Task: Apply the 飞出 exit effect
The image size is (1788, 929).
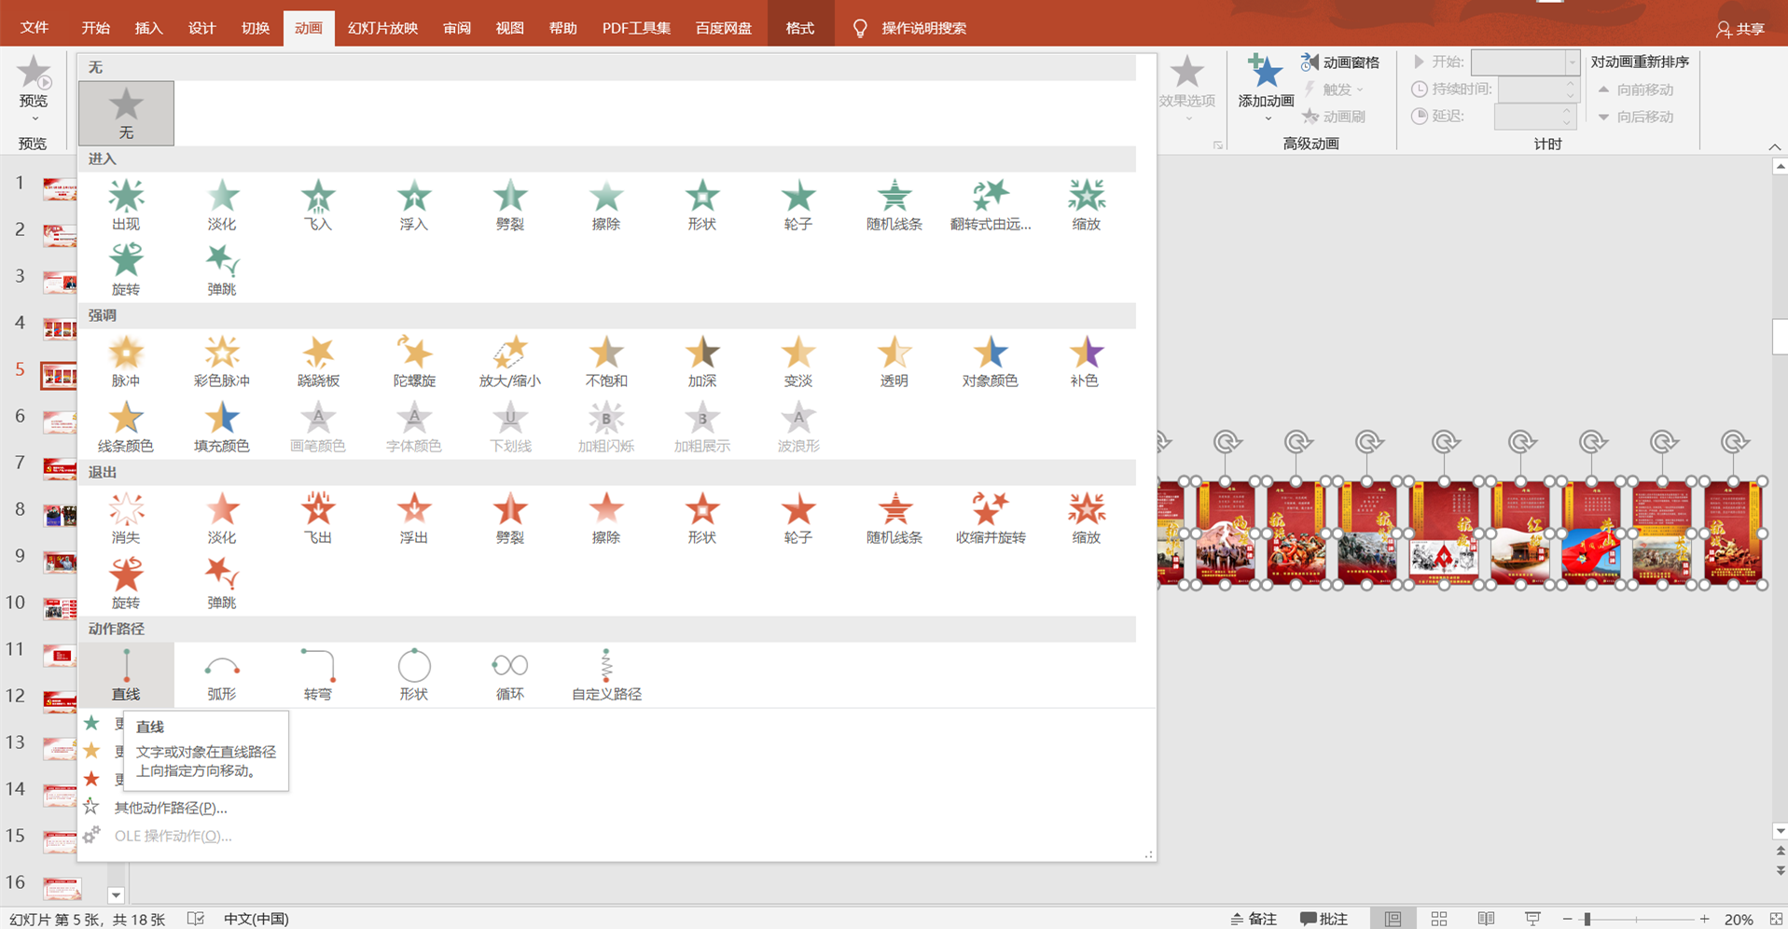Action: coord(318,519)
